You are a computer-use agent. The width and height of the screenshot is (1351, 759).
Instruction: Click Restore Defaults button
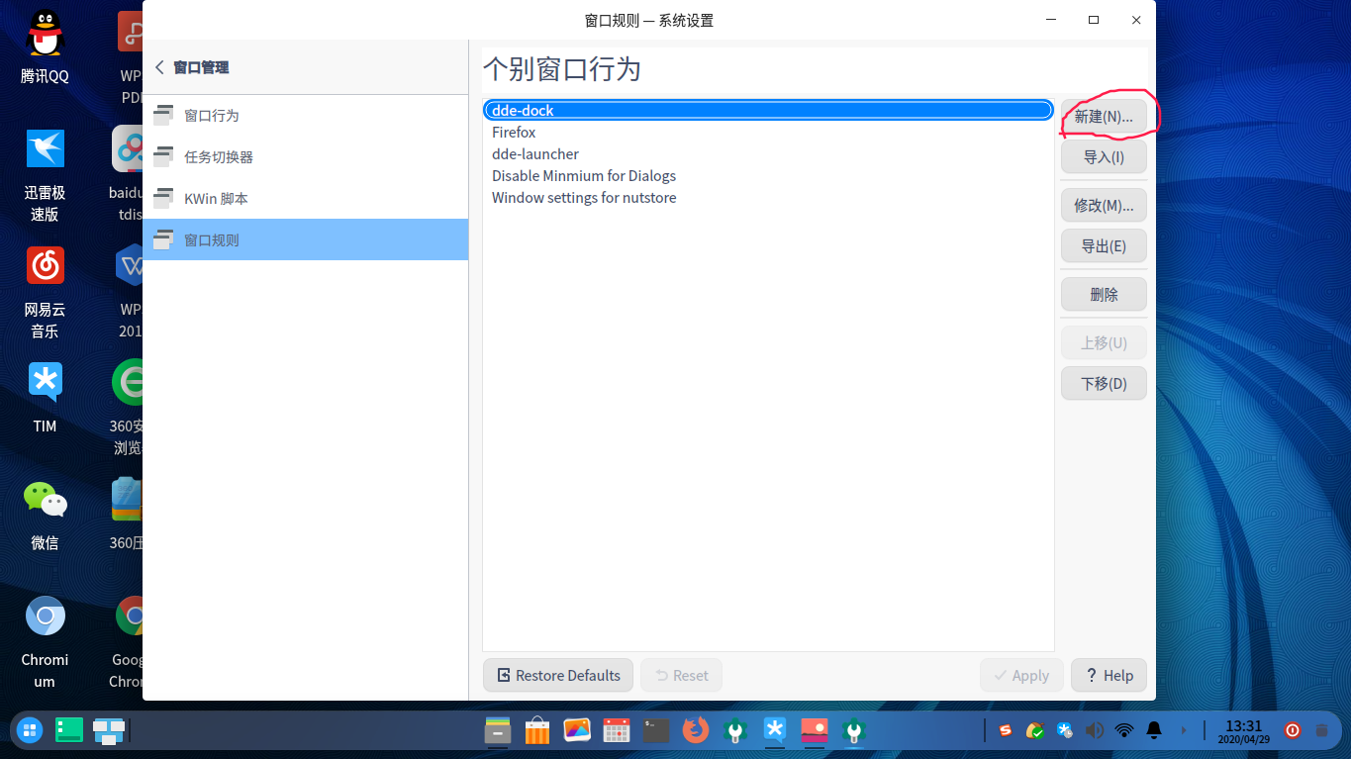558,675
